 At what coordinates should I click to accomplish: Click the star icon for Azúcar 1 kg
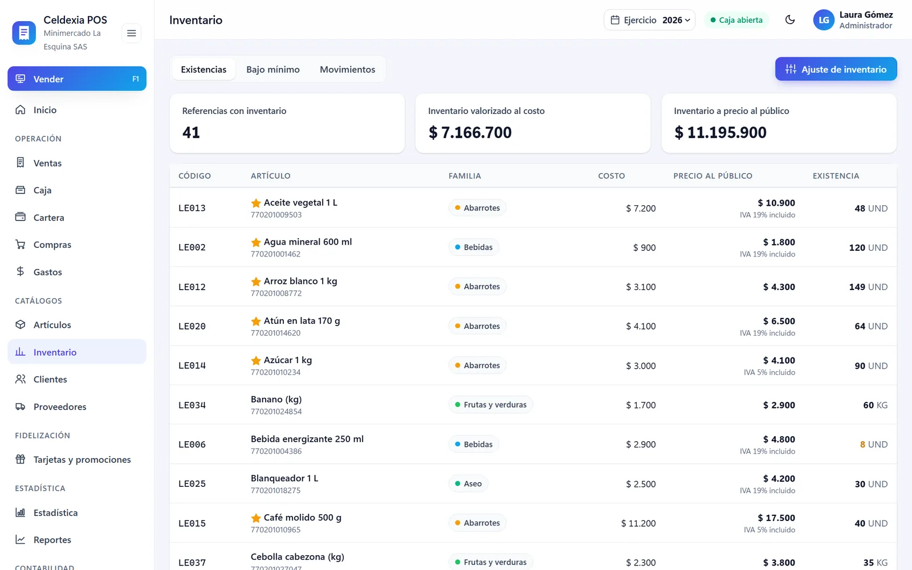pos(256,361)
